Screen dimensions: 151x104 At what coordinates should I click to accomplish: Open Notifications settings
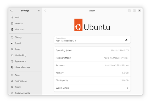25,81
